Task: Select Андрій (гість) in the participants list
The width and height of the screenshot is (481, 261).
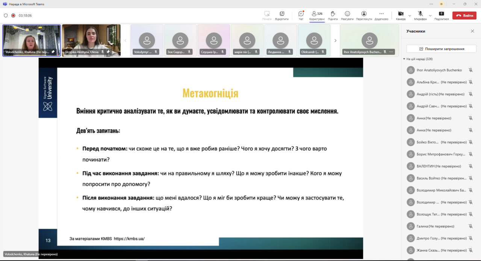Action: click(439, 94)
